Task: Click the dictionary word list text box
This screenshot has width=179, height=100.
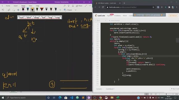Action: (39, 17)
